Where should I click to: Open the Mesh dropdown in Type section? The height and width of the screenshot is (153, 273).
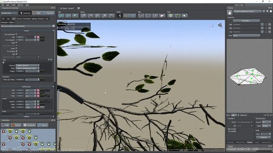pyautogui.click(x=27, y=68)
